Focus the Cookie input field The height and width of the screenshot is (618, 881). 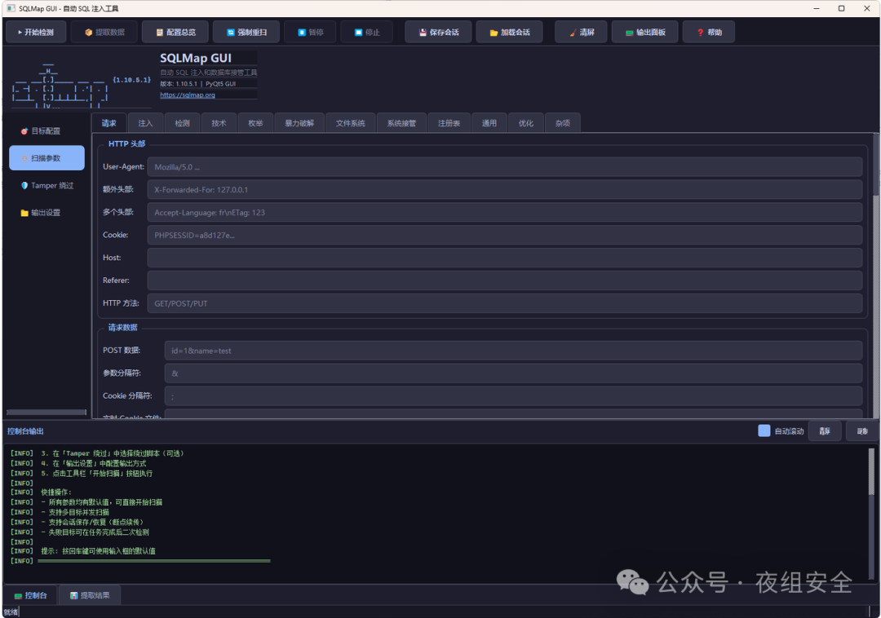tap(505, 235)
